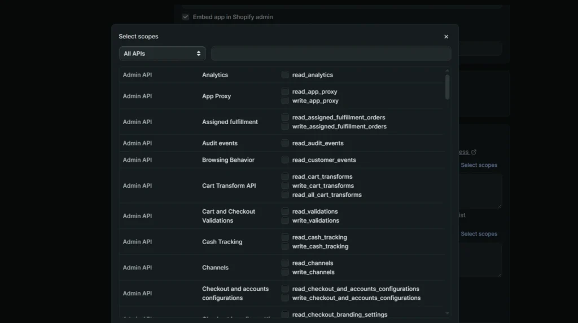Click the lower Select scopes link behind dialog
Screen dimensions: 578x323
pyautogui.click(x=479, y=234)
